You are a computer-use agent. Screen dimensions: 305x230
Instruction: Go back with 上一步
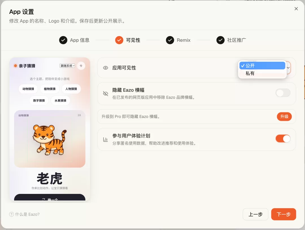255,214
